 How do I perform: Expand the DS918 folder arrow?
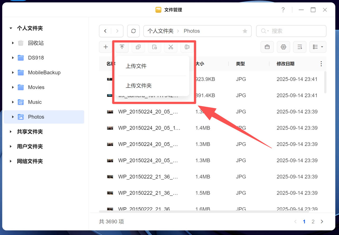(13, 58)
